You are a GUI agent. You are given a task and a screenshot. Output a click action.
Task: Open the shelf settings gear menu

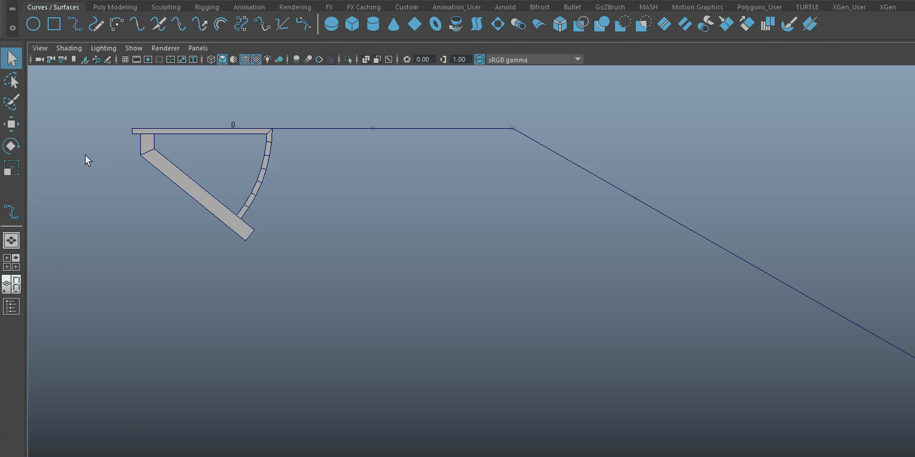pos(12,28)
